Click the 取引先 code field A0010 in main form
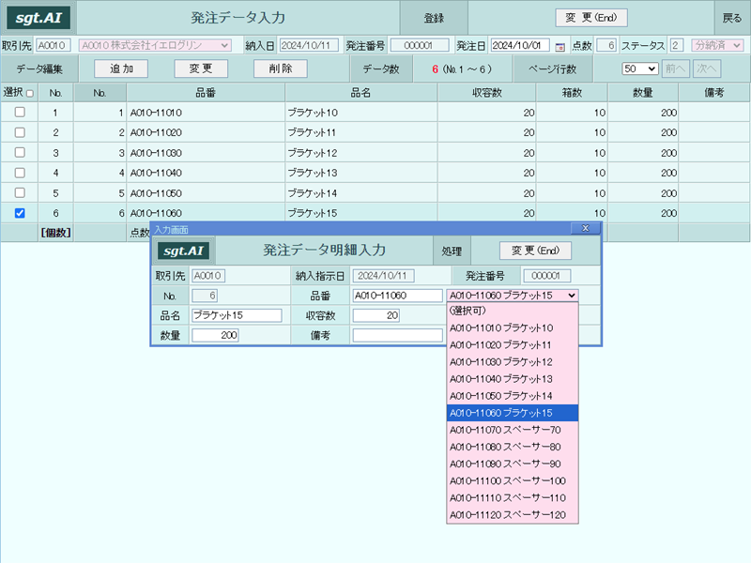751x563 pixels. pos(54,45)
